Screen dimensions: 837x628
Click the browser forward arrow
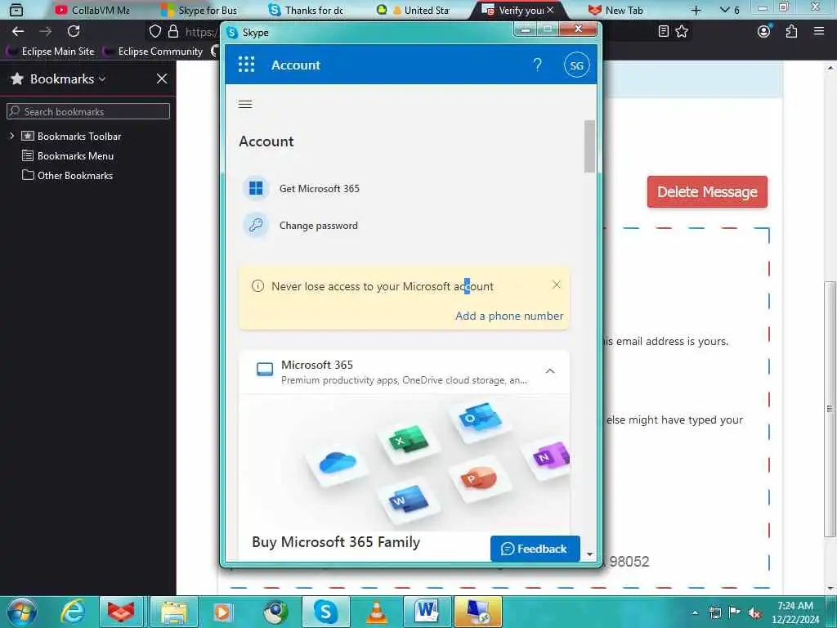click(46, 32)
